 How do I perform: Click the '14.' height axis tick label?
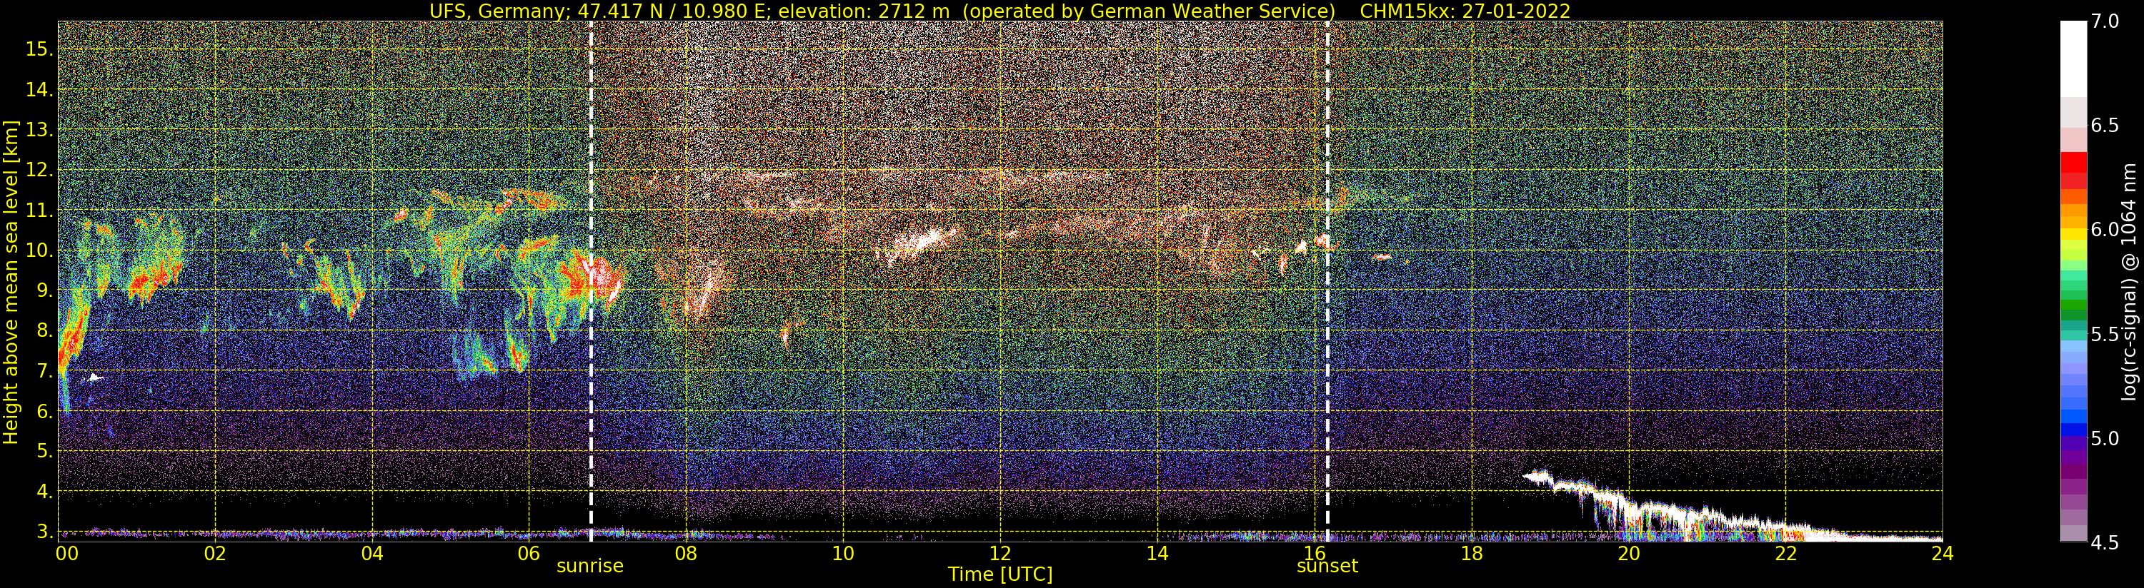coord(39,90)
